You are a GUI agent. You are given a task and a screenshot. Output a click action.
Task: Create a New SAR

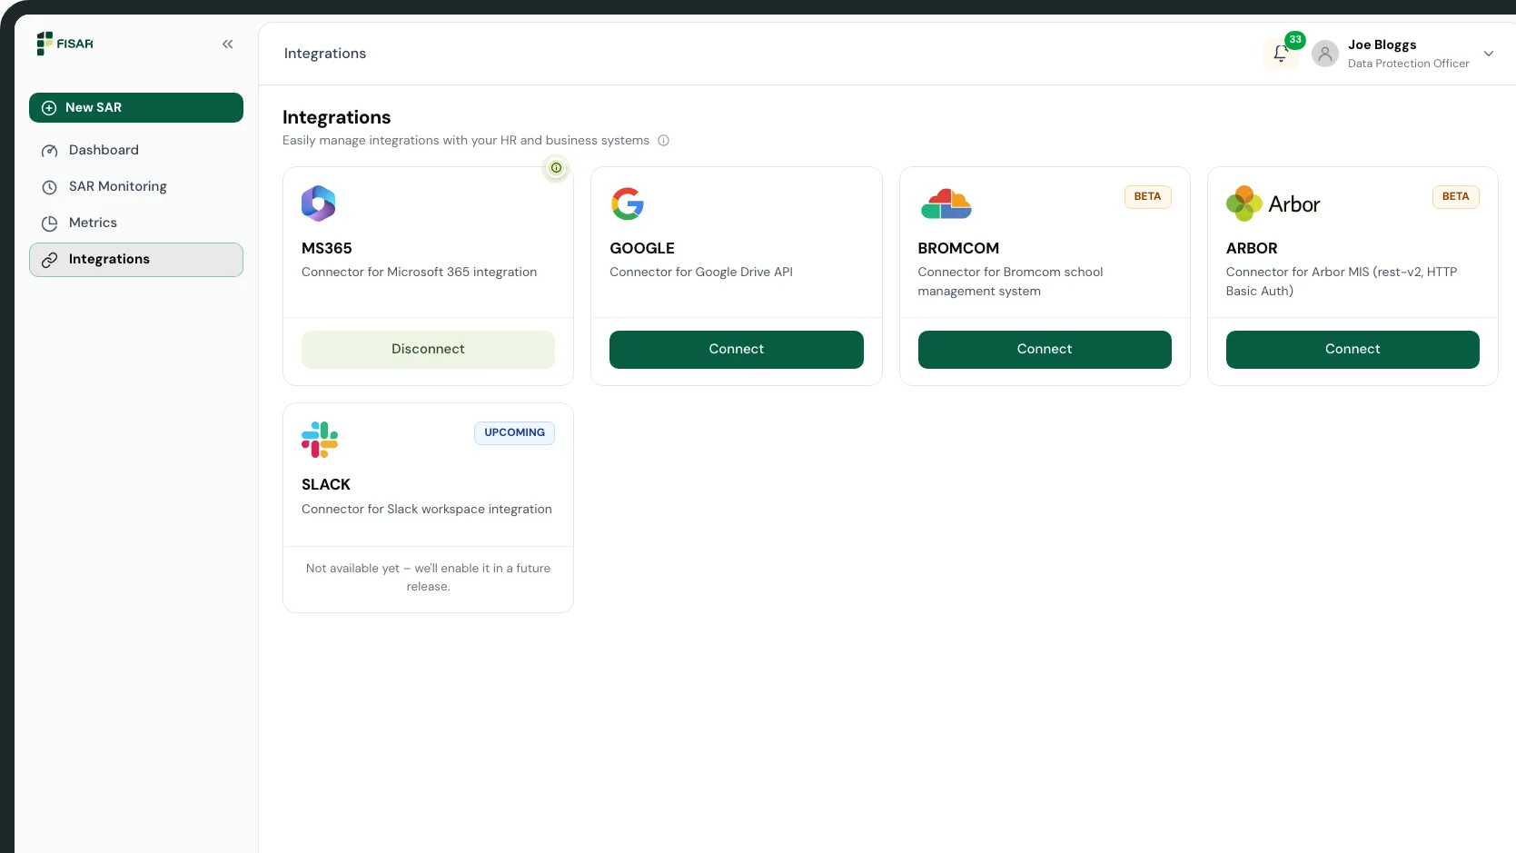click(136, 107)
